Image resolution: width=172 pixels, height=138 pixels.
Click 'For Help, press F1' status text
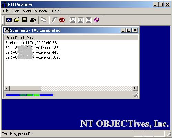tap(17, 134)
